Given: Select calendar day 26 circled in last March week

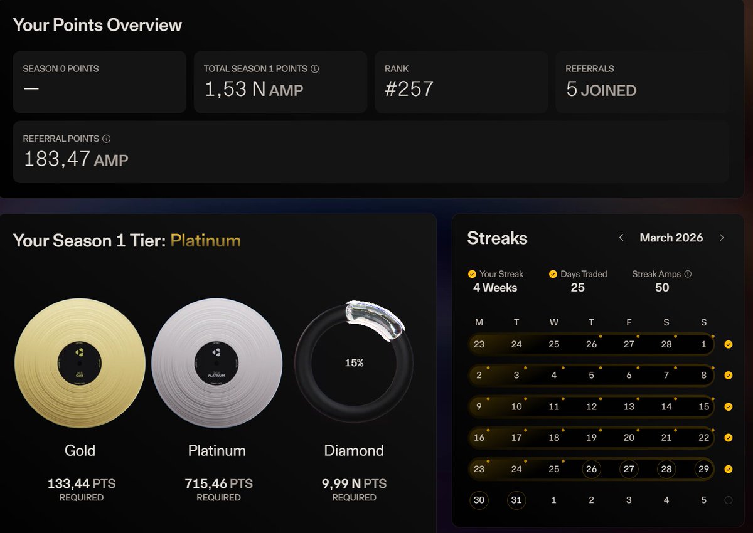Looking at the screenshot, I should pos(591,469).
